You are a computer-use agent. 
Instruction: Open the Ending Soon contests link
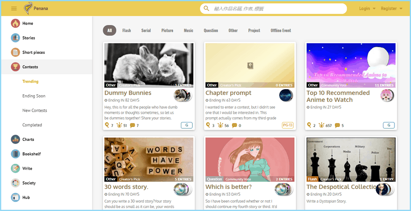[x=34, y=96]
